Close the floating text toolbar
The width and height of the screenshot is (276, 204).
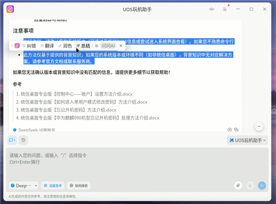pos(121,46)
